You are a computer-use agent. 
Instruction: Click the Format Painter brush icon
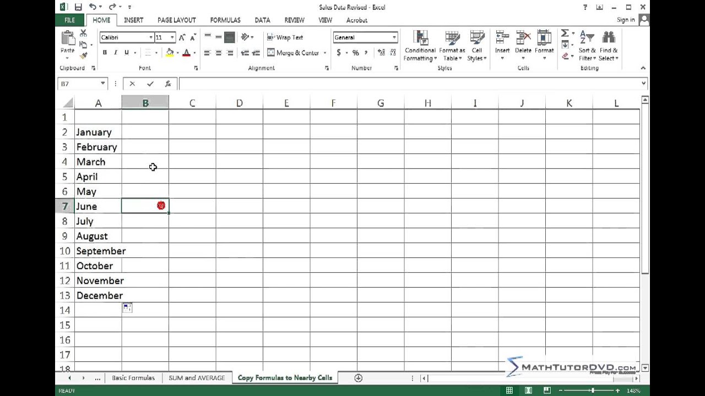[x=83, y=56]
